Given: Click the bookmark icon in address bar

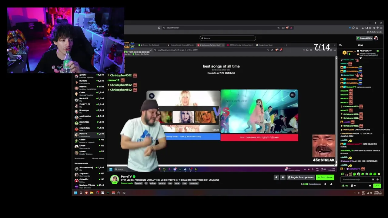Looking at the screenshot, I should tap(159, 28).
